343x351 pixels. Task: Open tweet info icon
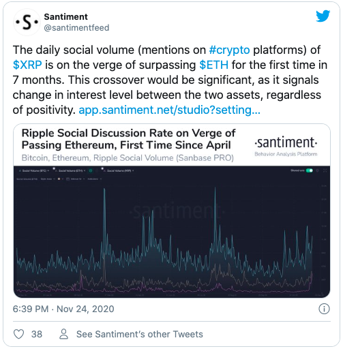[x=324, y=309]
